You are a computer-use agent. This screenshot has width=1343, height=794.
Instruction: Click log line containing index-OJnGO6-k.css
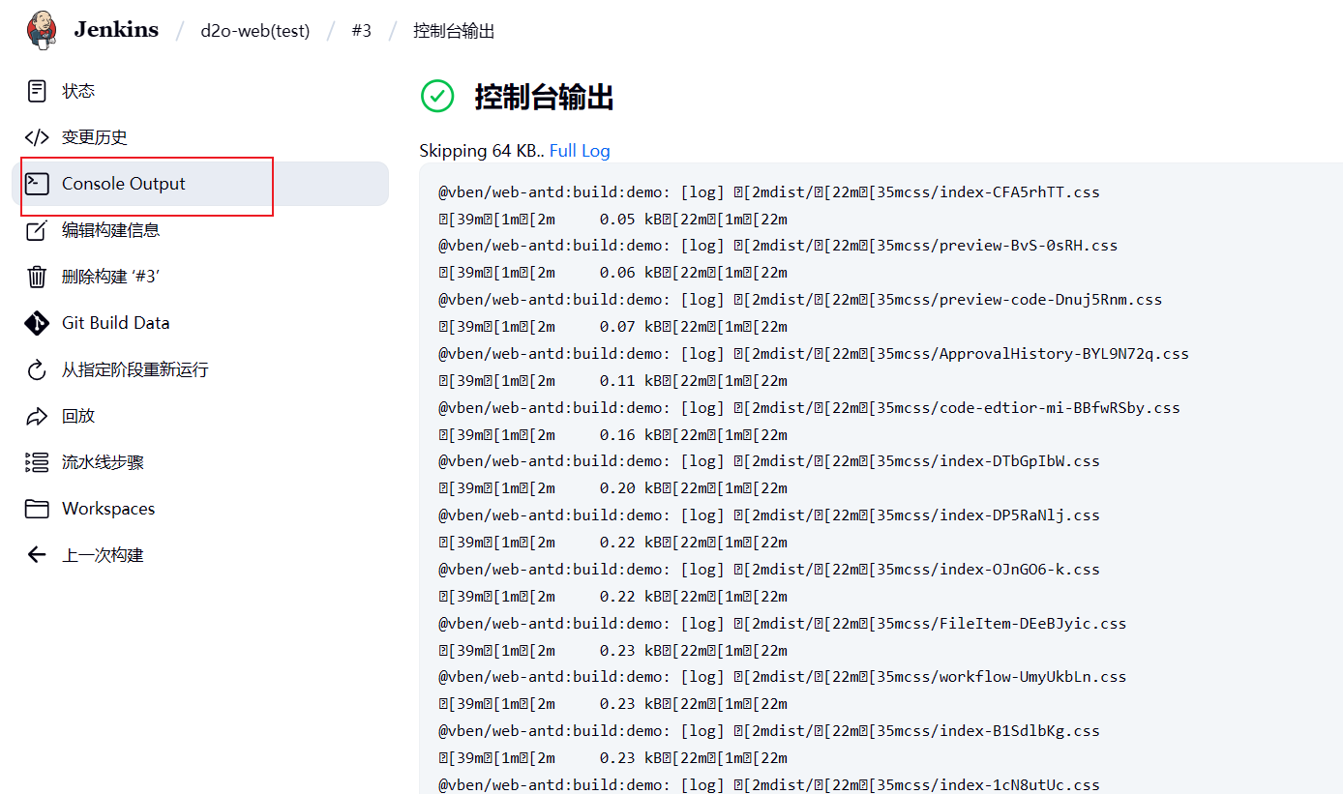pos(769,570)
